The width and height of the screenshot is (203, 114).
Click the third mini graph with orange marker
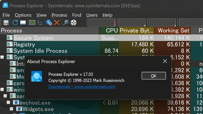(162, 23)
